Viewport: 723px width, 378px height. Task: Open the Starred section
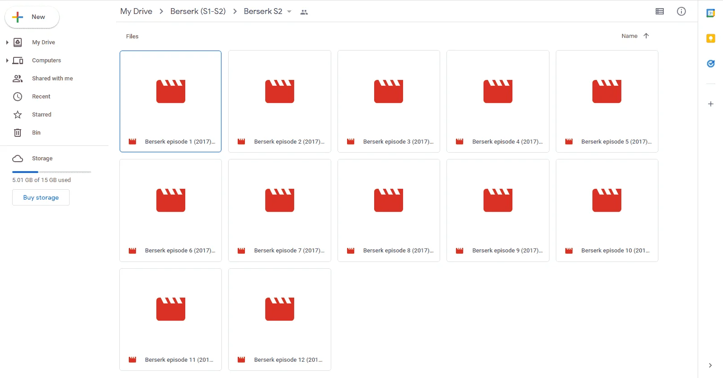click(42, 115)
